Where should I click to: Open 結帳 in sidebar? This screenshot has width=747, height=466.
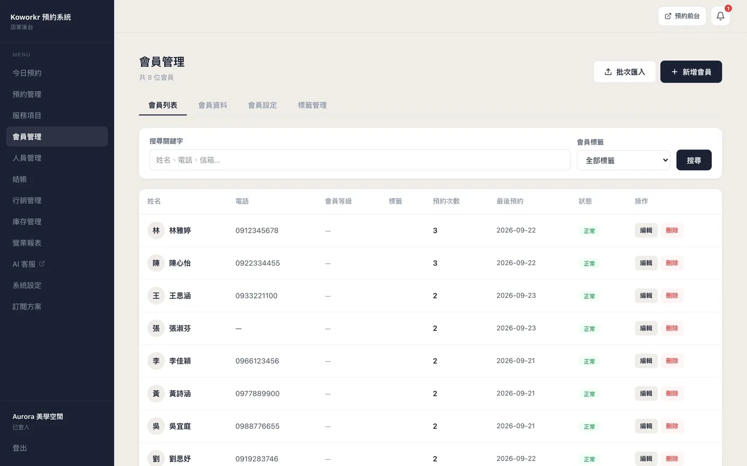point(57,179)
